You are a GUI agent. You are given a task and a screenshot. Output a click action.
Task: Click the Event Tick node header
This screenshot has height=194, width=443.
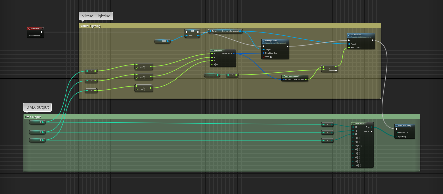(35, 29)
